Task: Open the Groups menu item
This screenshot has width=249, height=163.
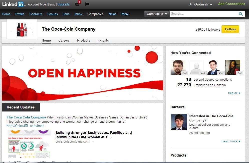Action: click(52, 14)
